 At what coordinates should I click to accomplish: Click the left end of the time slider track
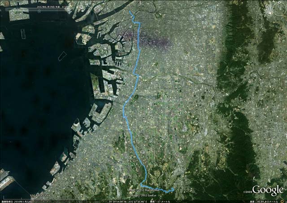pos(6,9)
